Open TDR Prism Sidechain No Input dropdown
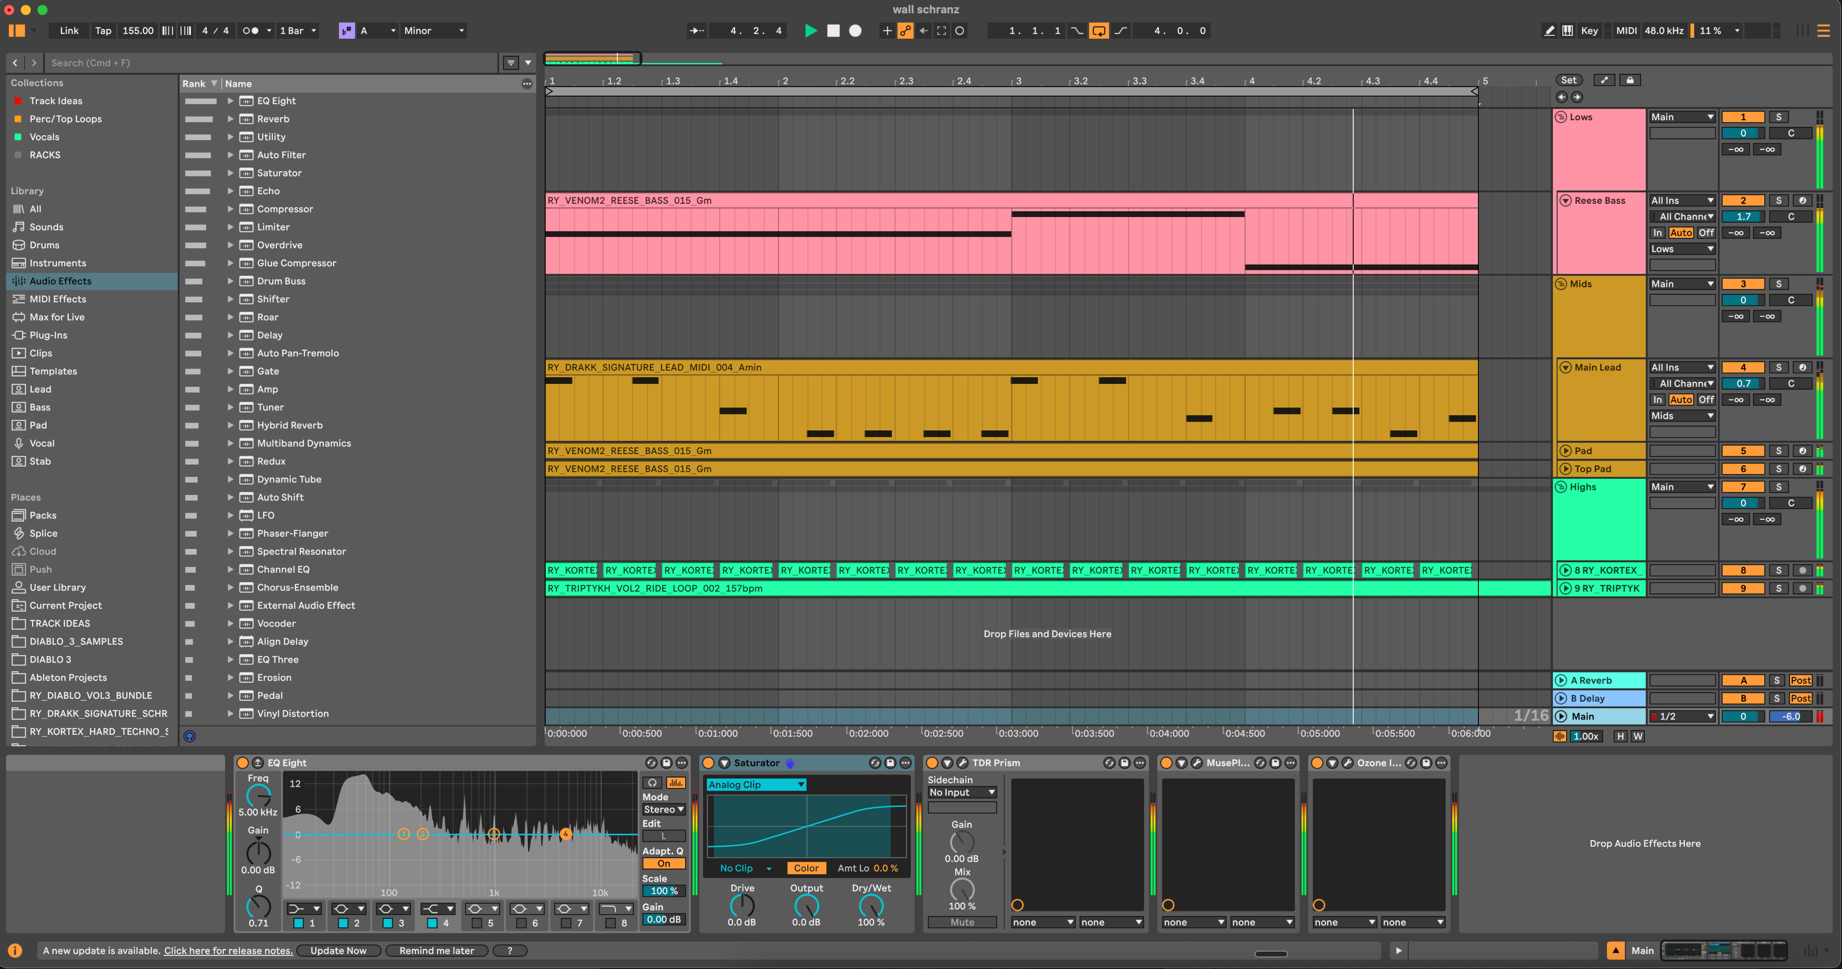 pos(962,792)
